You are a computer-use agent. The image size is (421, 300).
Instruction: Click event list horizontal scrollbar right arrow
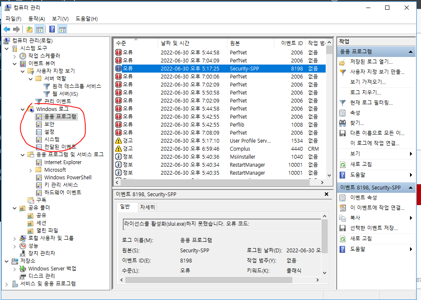[322, 182]
